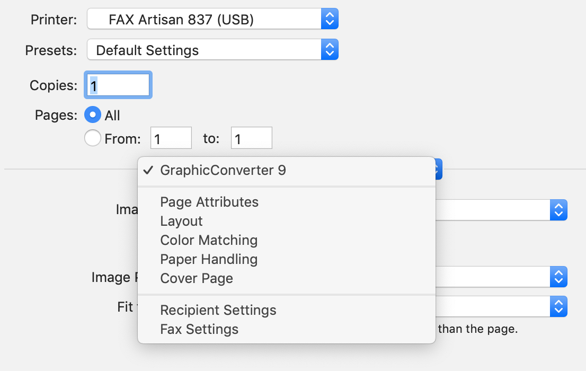Open Paper Handling settings

pyautogui.click(x=209, y=259)
